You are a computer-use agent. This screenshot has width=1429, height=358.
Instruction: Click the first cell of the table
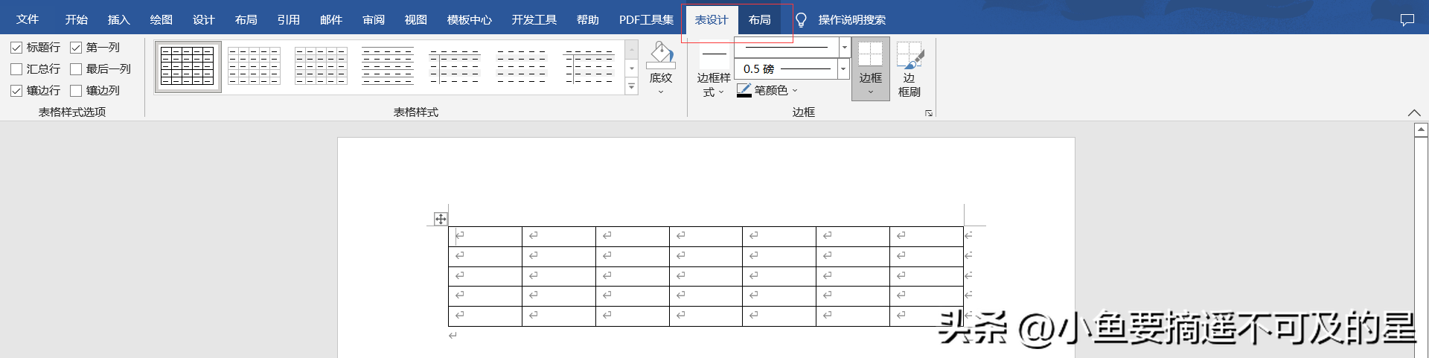pyautogui.click(x=485, y=237)
